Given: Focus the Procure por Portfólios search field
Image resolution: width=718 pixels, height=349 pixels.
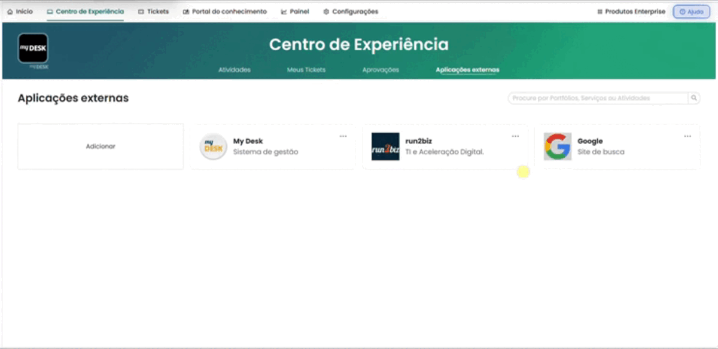Looking at the screenshot, I should pyautogui.click(x=598, y=98).
